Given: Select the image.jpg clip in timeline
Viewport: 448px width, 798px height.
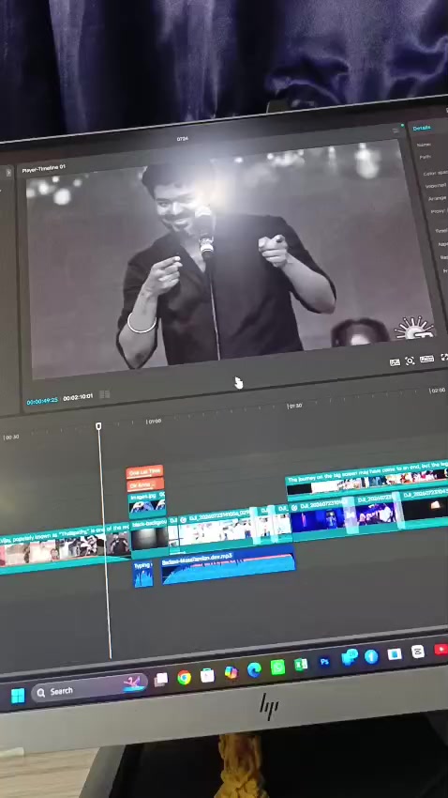Looking at the screenshot, I should 147,503.
